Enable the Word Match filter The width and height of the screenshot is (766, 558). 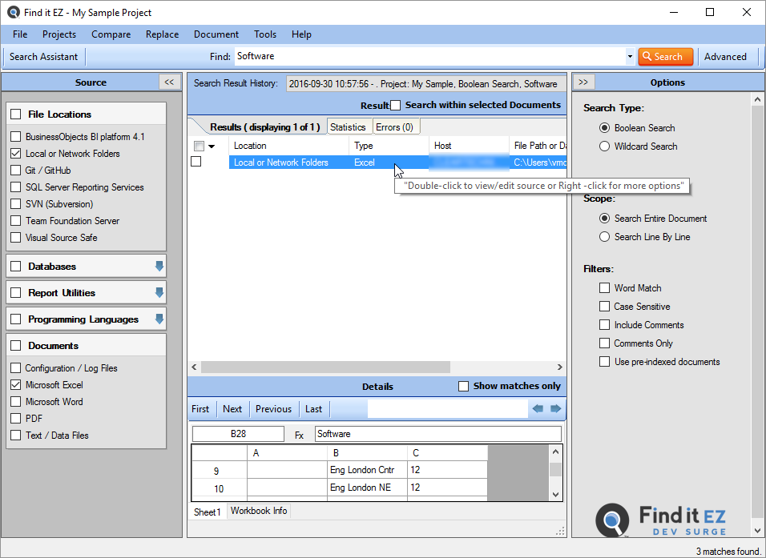(x=604, y=288)
